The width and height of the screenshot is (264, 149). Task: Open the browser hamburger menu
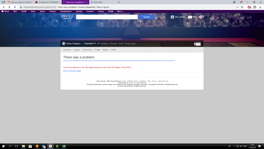[241, 2]
